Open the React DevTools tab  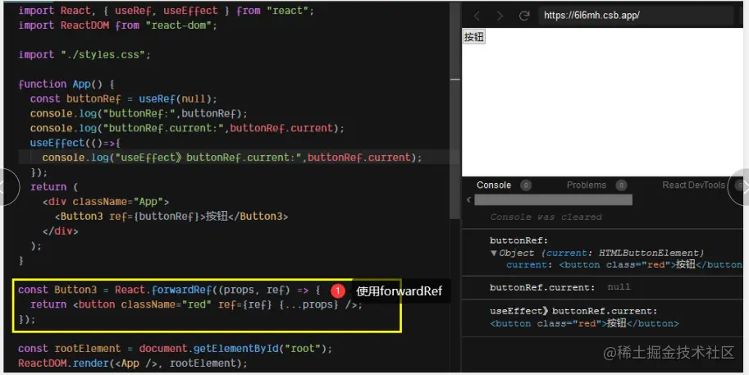click(693, 185)
